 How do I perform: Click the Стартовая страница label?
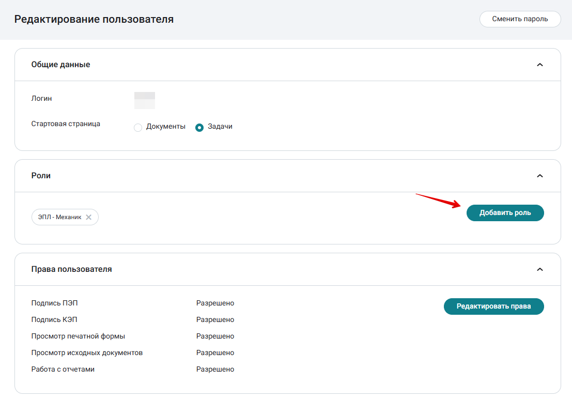click(66, 124)
